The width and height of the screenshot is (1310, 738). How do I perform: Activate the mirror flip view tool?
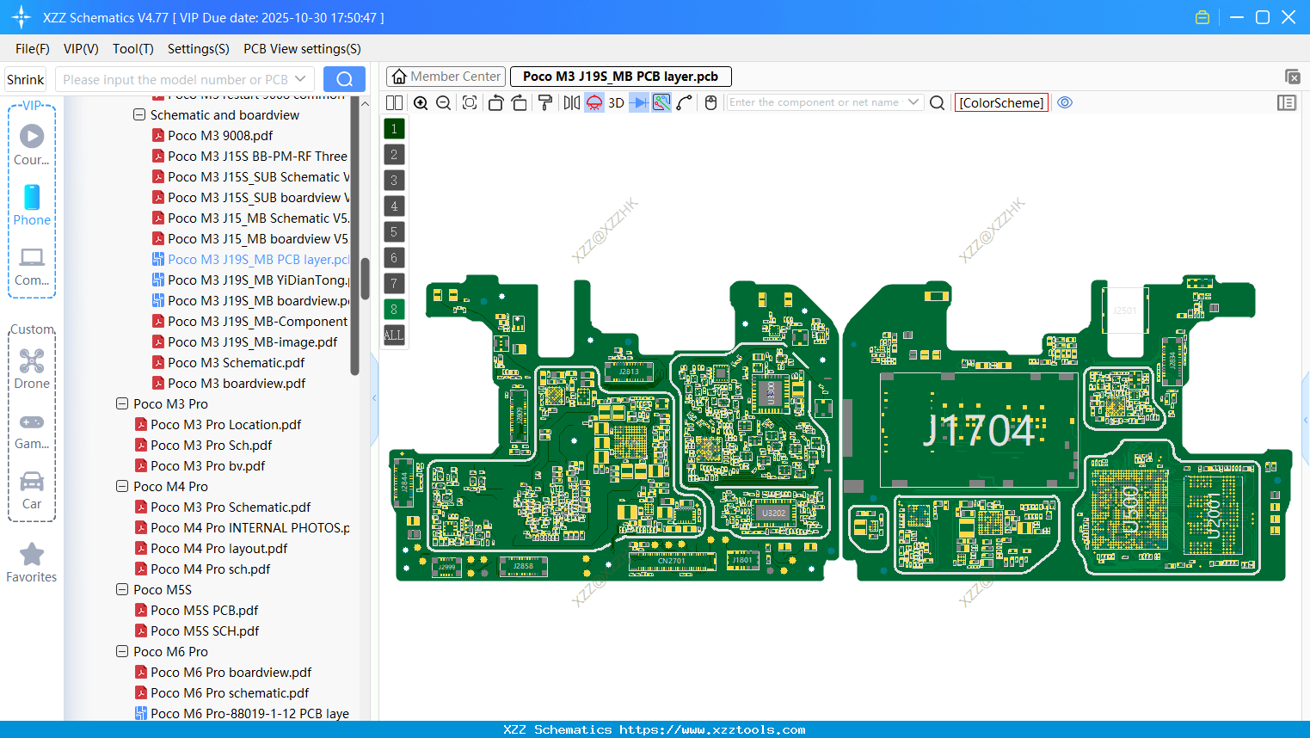point(570,102)
